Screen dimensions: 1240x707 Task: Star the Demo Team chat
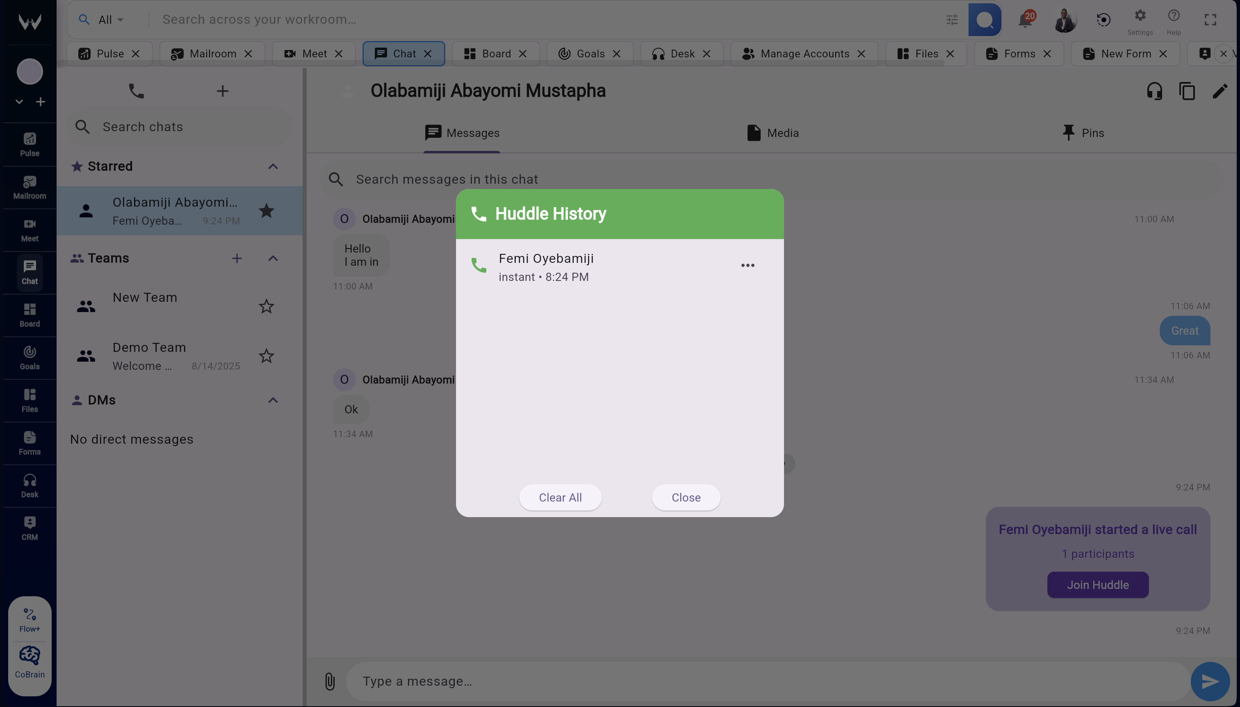click(266, 356)
